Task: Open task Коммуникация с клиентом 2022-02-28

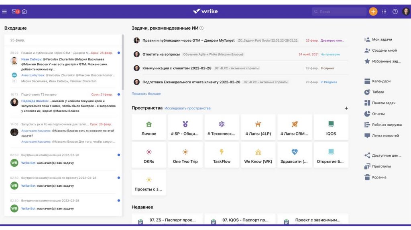Action: click(x=177, y=68)
